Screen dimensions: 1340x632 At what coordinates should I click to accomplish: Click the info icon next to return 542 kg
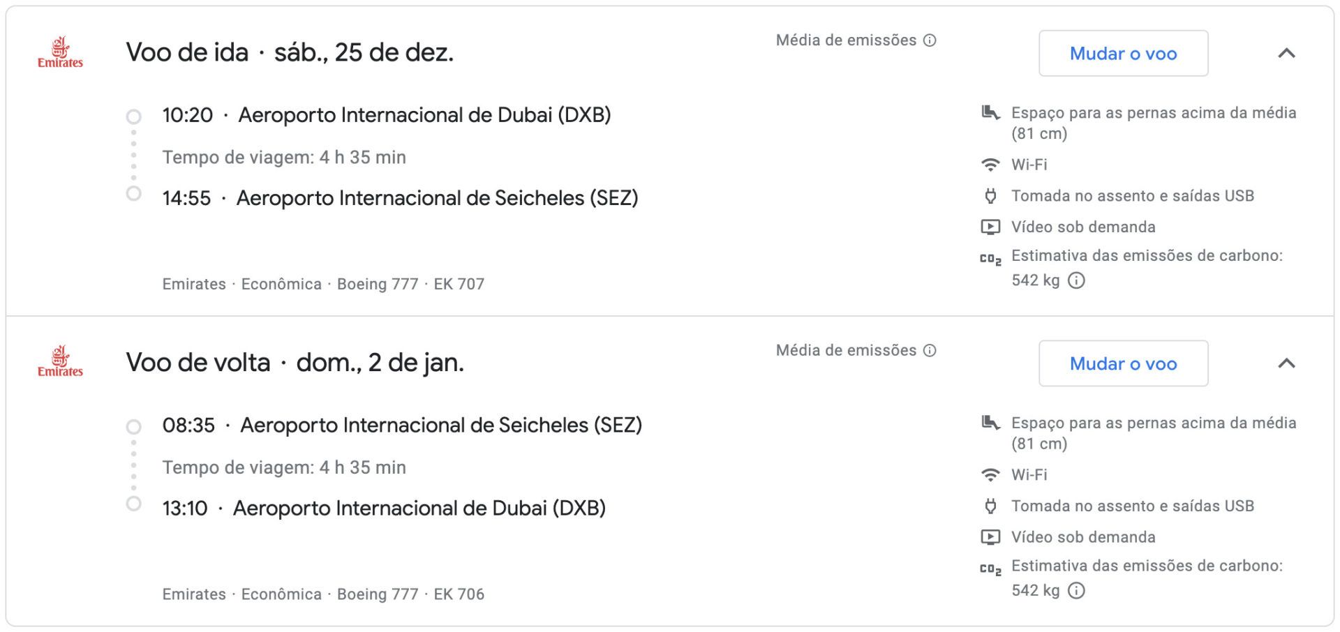1077,591
